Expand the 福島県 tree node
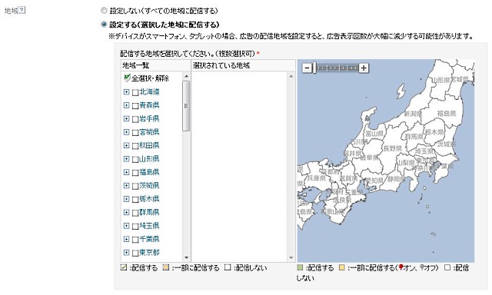The width and height of the screenshot is (492, 295). pyautogui.click(x=126, y=172)
